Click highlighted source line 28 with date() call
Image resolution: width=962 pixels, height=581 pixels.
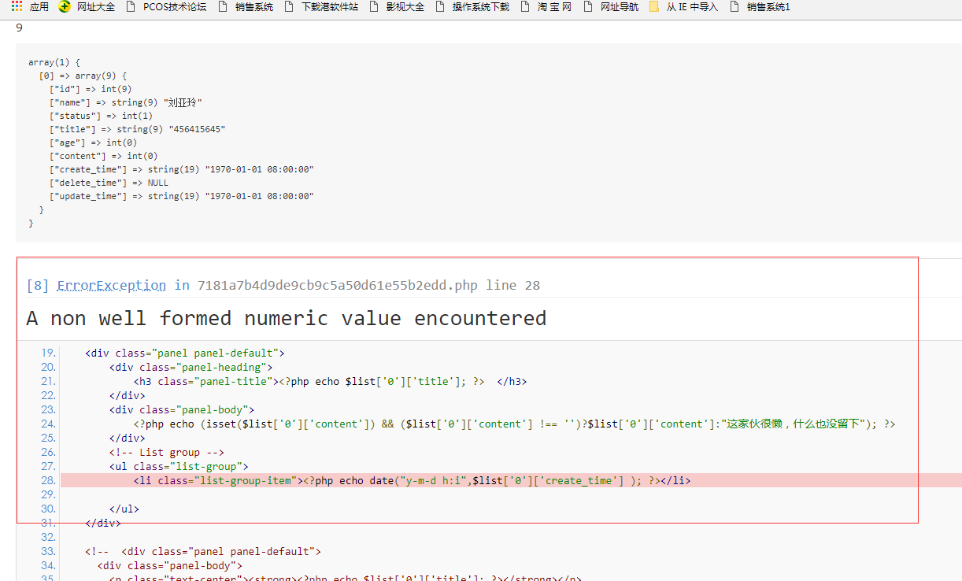pos(511,480)
